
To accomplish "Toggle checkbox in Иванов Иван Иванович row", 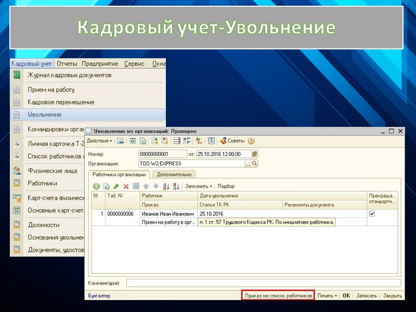I will click(x=372, y=214).
